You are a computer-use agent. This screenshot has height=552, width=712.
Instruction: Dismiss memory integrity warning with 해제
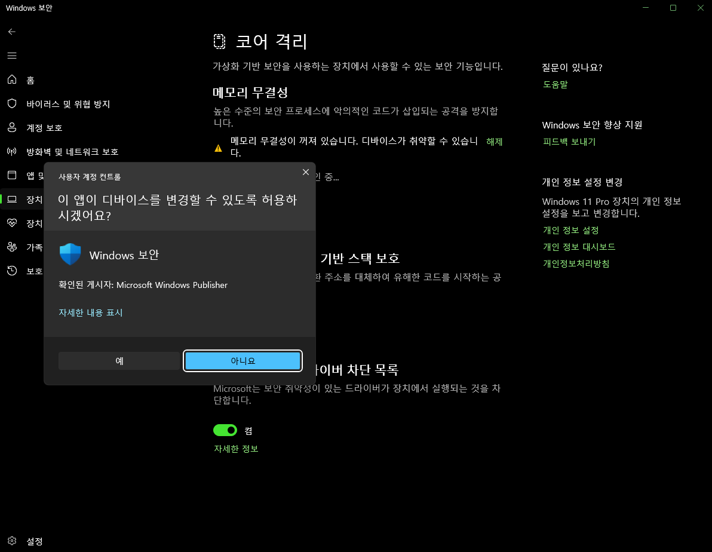tap(494, 142)
